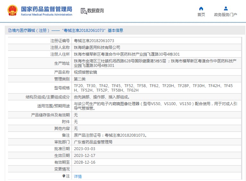Click the model list starting TF20

tap(153, 88)
